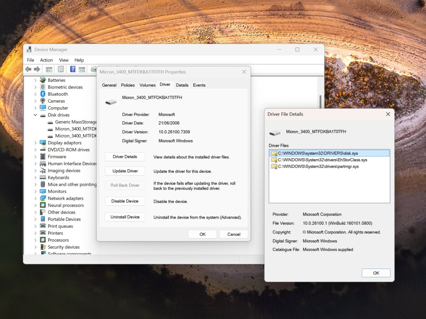Screen dimensions: 426x319
Task: Click the show/hide console tree toolbar icon
Action: (49, 69)
